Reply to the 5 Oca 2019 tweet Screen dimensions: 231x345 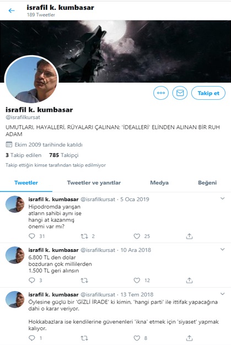pos(32,236)
